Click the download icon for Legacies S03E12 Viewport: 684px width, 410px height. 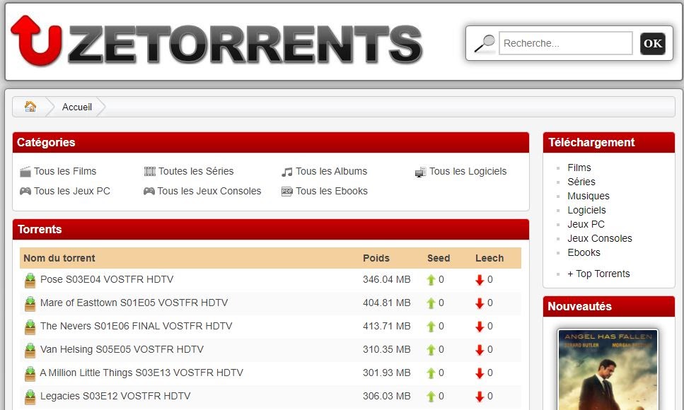pyautogui.click(x=30, y=397)
